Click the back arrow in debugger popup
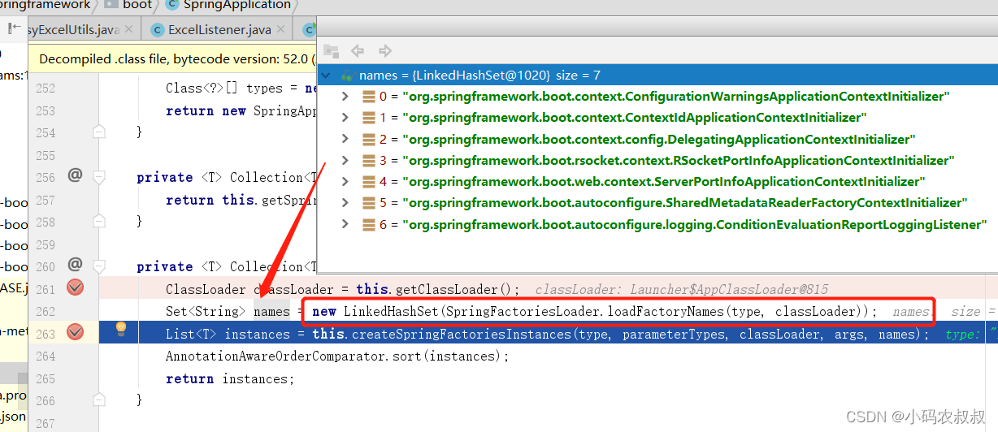The image size is (998, 432). (x=358, y=50)
